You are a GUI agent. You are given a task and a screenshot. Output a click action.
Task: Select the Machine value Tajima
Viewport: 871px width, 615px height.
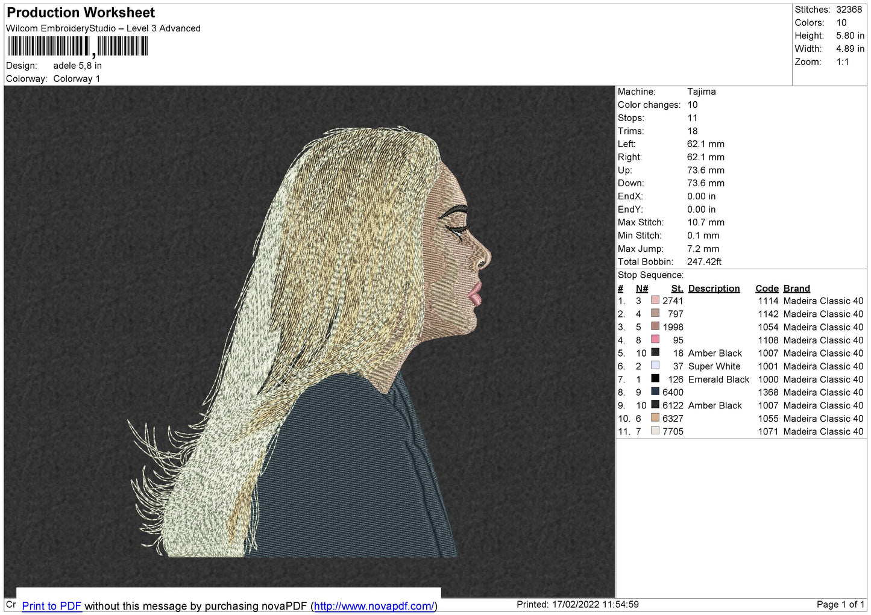tap(702, 92)
